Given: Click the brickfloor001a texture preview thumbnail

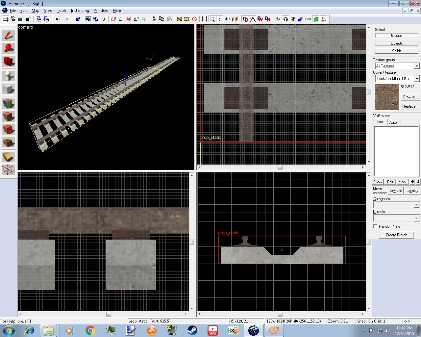Looking at the screenshot, I should [x=387, y=97].
